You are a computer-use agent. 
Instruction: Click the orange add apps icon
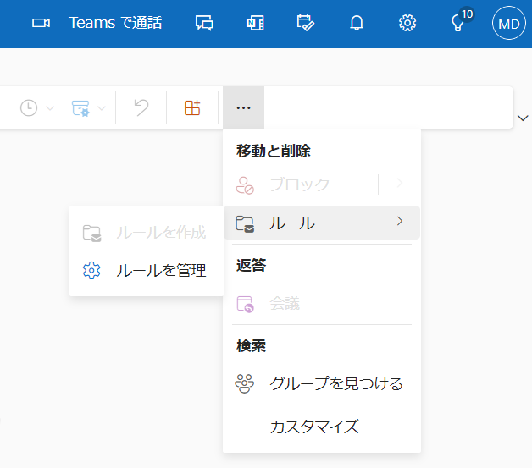tap(192, 107)
